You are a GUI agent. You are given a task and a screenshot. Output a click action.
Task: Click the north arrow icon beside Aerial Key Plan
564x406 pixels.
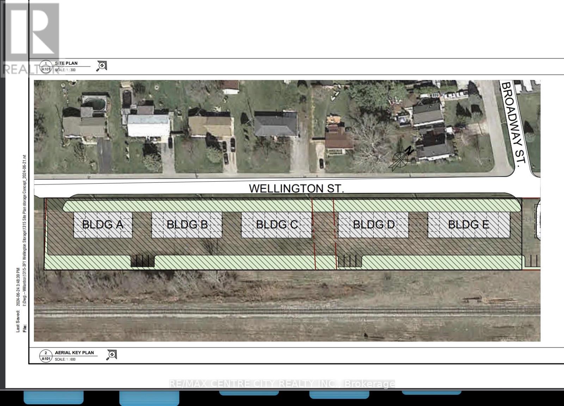111,355
